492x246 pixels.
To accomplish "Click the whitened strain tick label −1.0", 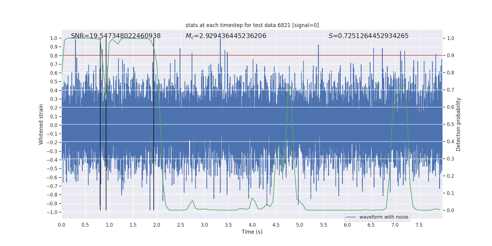I will (52, 212).
